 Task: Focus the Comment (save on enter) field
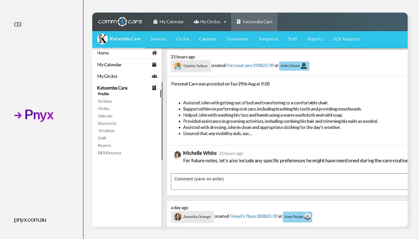(289, 181)
